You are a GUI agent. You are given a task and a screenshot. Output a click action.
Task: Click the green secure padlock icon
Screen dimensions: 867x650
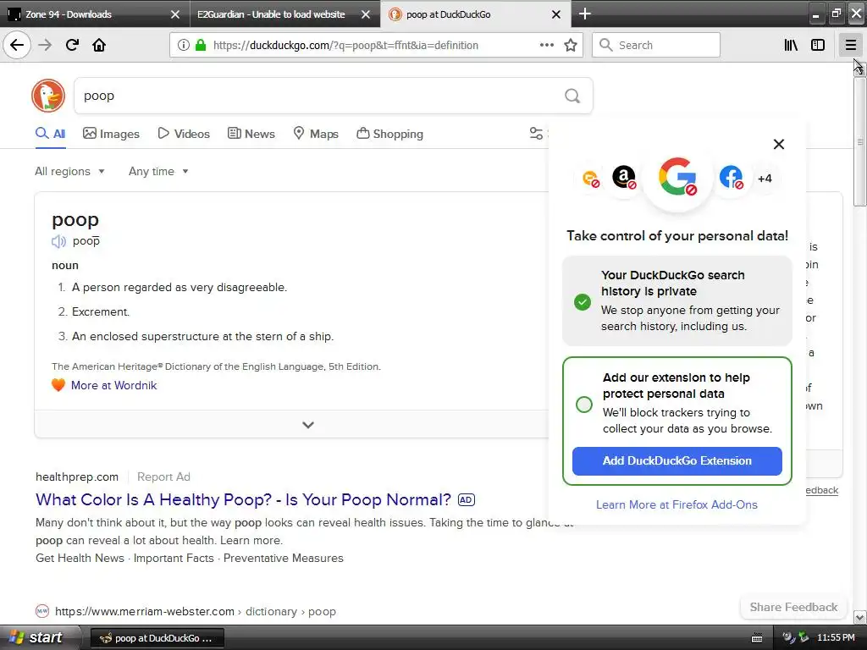201,45
